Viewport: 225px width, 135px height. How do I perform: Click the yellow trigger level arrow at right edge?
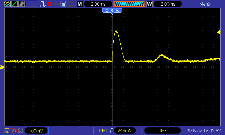pos(219,32)
